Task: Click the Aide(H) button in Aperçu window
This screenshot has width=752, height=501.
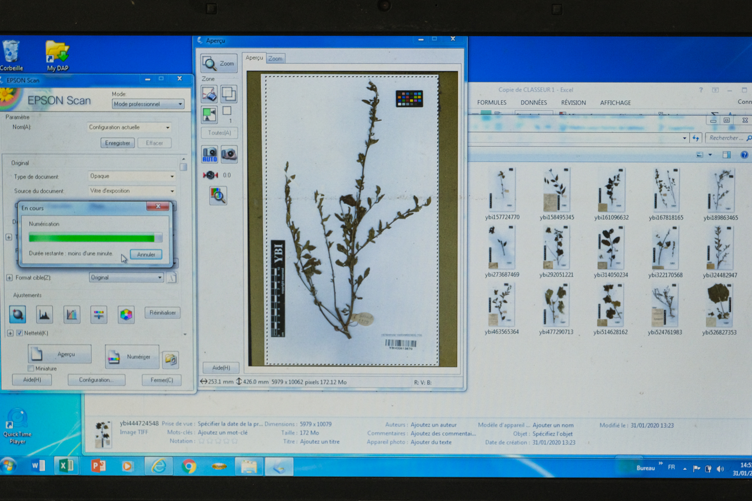Action: (221, 368)
